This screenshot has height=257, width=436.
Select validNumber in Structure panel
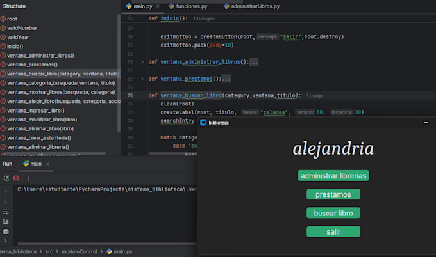tap(22, 28)
